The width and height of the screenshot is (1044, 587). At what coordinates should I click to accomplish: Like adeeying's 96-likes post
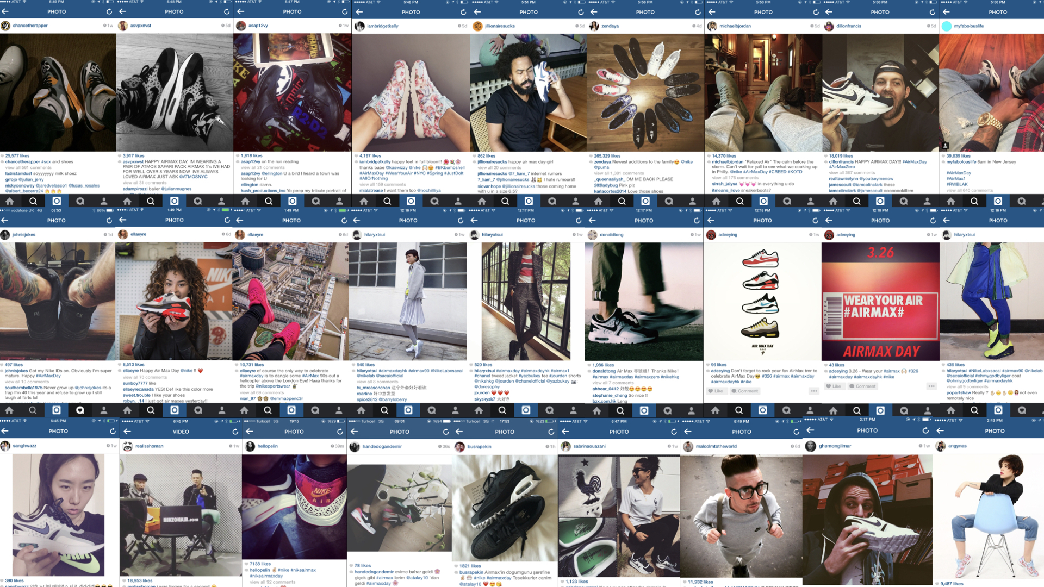click(716, 391)
